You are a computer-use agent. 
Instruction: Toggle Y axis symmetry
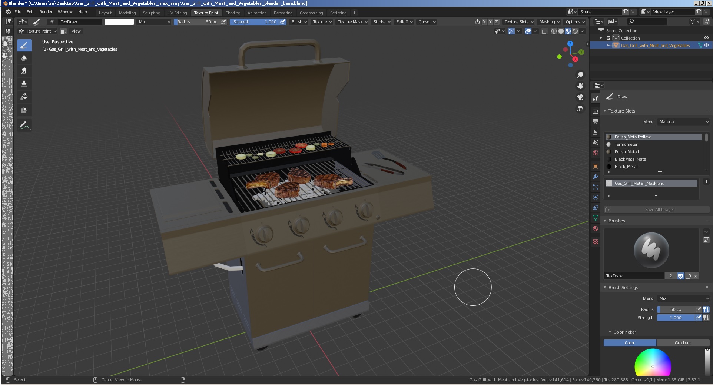pos(490,22)
